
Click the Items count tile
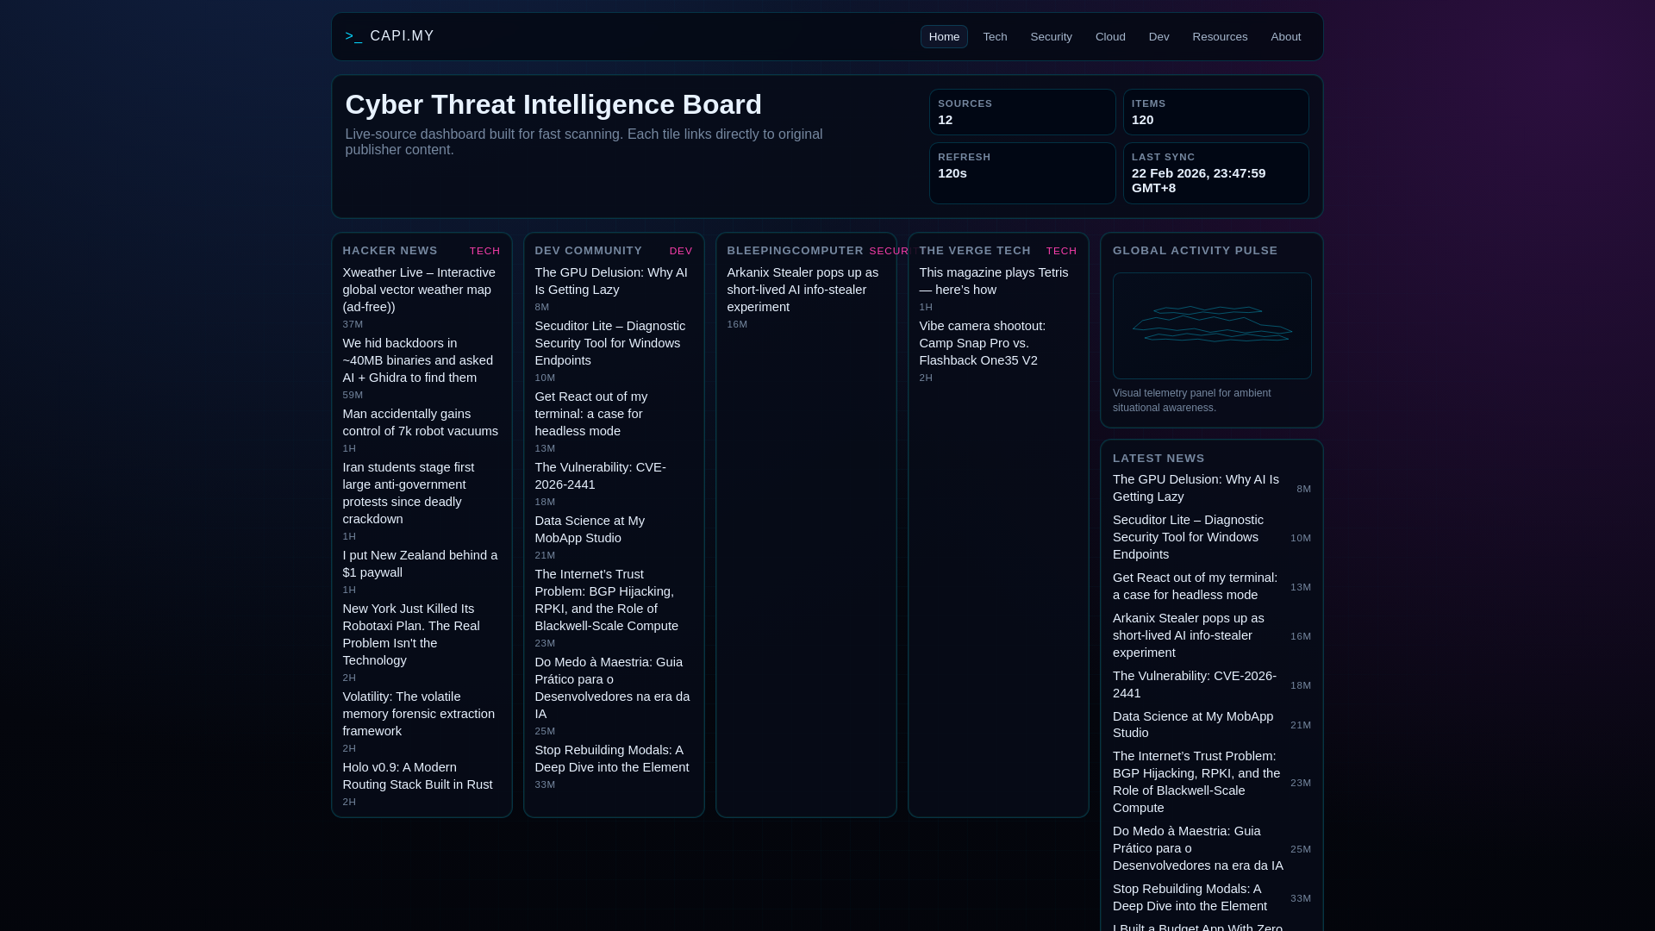[x=1215, y=112]
